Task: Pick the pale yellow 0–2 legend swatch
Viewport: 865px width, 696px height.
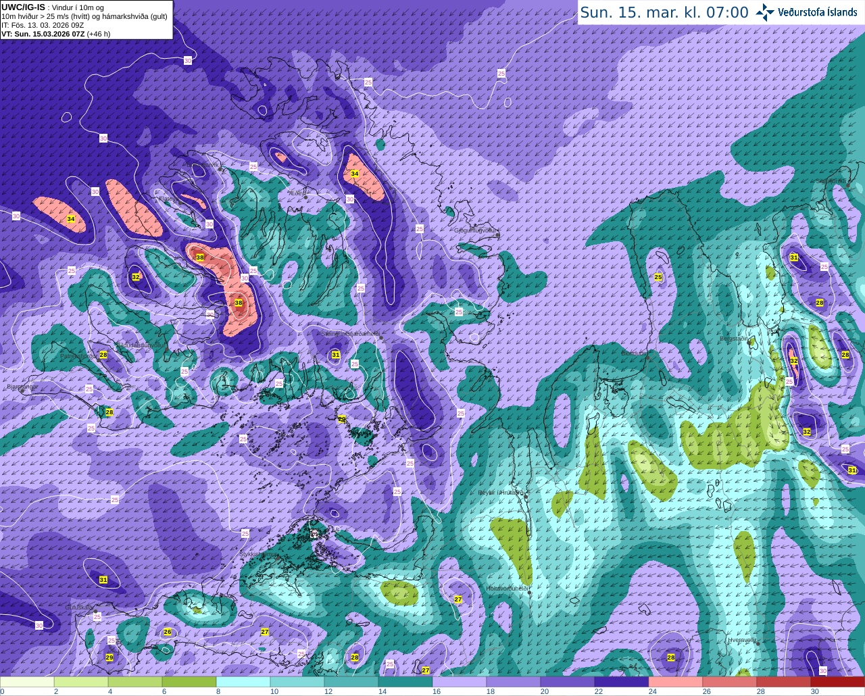Action: 27,682
